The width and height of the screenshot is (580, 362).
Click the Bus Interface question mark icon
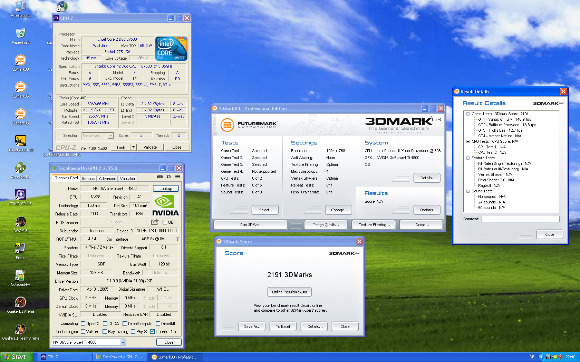tap(177, 239)
